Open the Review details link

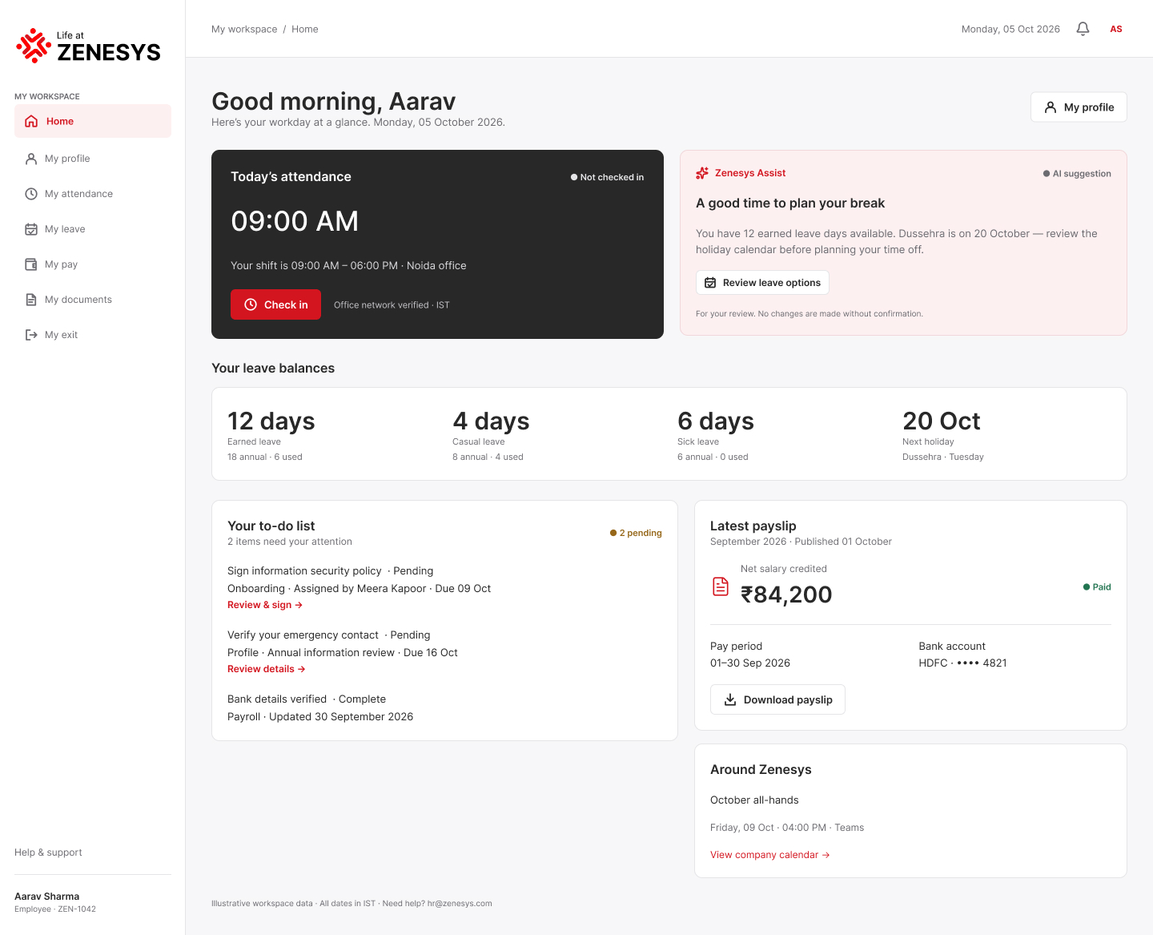tap(267, 669)
